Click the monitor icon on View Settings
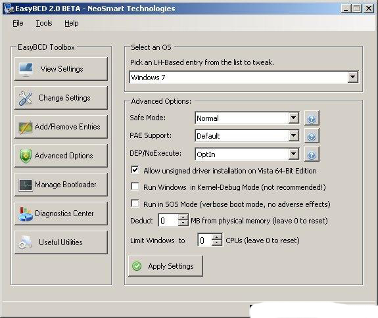 [x=26, y=69]
